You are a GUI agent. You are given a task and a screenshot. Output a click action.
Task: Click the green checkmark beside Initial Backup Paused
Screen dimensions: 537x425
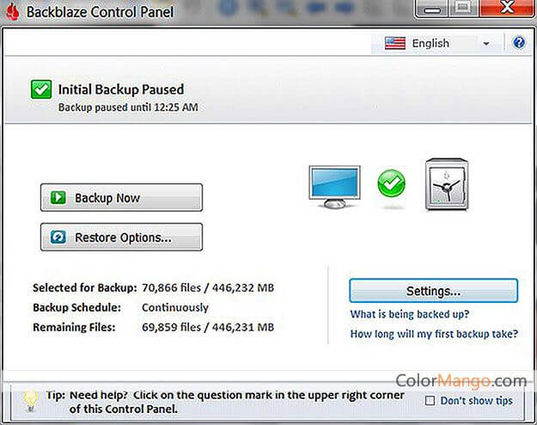(40, 89)
